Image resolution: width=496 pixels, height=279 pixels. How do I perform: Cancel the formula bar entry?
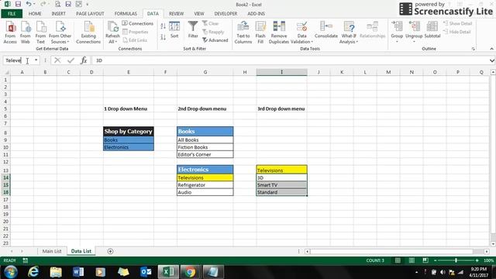pos(57,60)
